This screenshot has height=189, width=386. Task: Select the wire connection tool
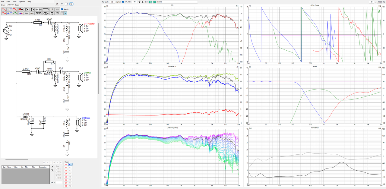tap(58, 9)
